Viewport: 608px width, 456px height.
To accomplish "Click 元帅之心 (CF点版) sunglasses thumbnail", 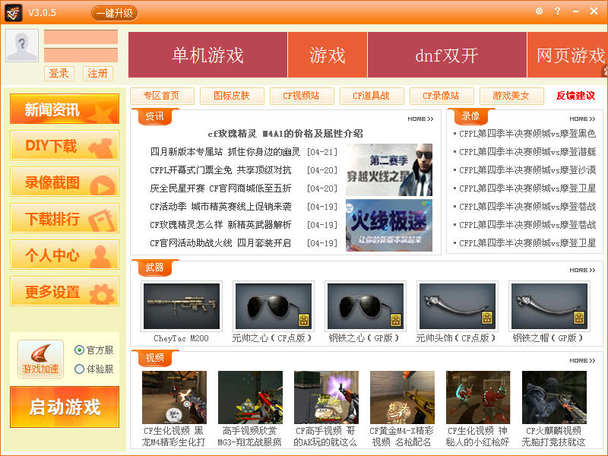I will pyautogui.click(x=274, y=306).
